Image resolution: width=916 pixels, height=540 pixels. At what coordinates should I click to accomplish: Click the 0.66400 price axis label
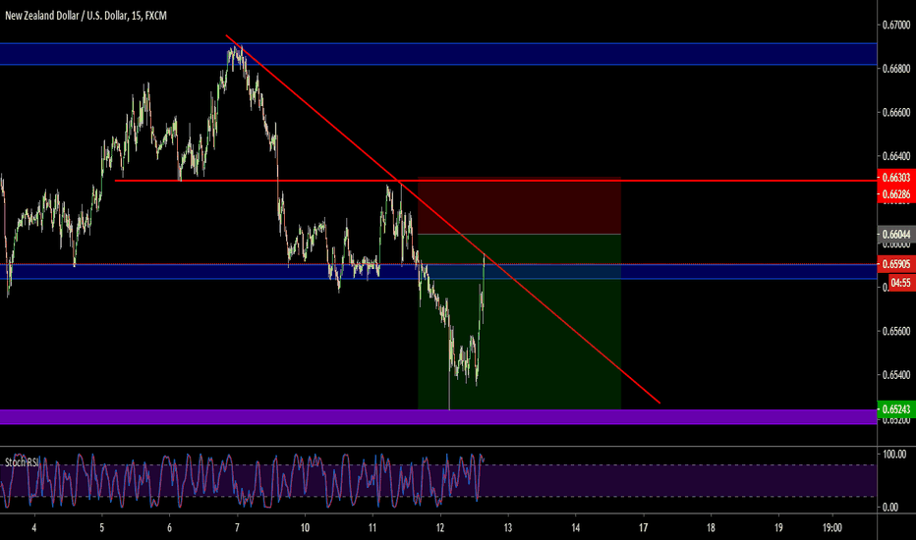coord(896,156)
